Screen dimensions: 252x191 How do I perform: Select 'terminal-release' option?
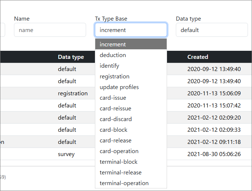click(x=131, y=172)
